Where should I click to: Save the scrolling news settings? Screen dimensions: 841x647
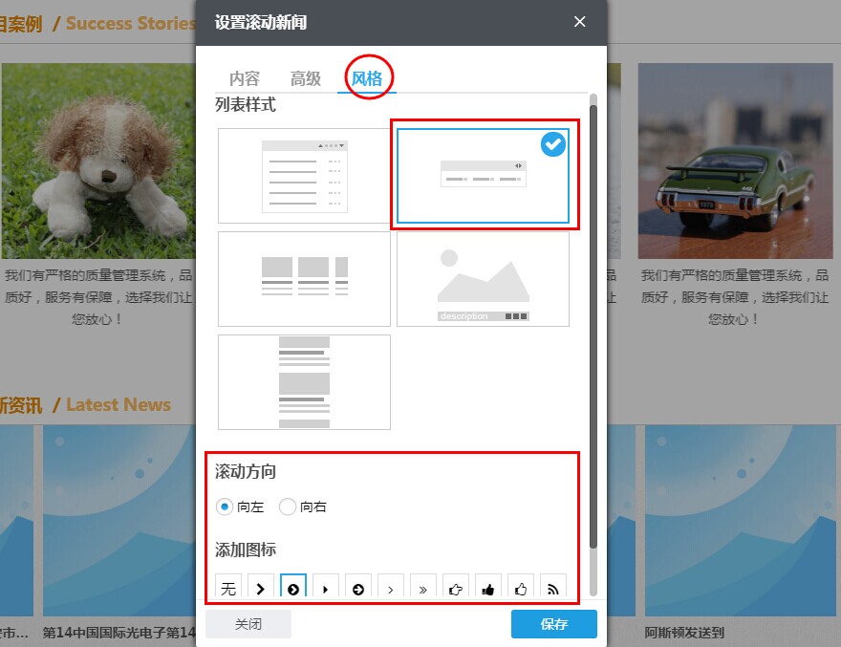[552, 624]
